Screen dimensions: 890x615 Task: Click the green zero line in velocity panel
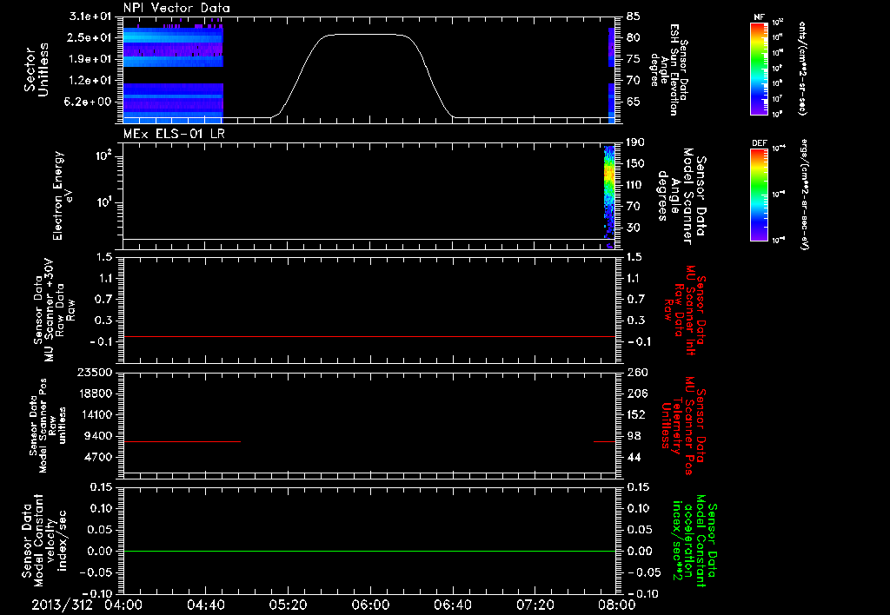369,551
